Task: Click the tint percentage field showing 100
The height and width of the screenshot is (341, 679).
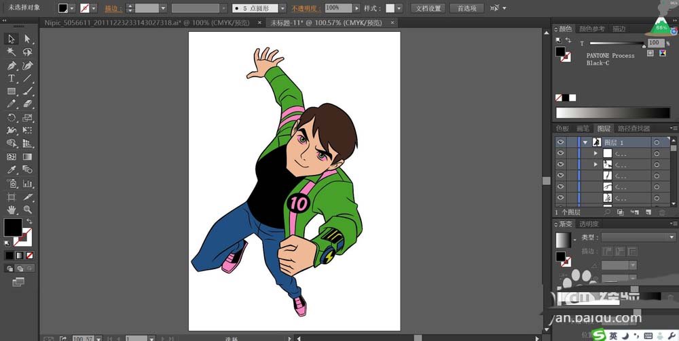Action: click(x=656, y=43)
